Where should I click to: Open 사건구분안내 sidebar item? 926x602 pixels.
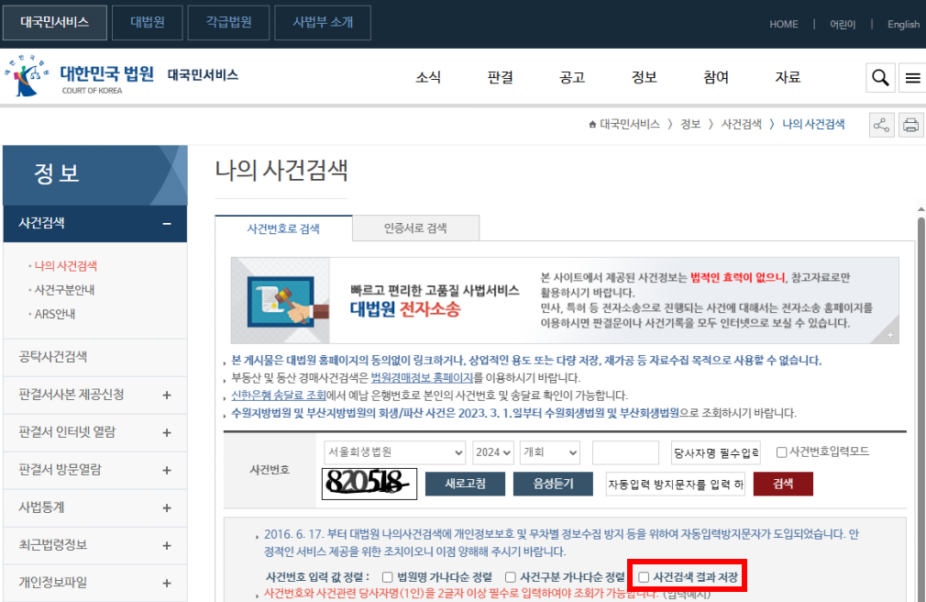tap(64, 290)
